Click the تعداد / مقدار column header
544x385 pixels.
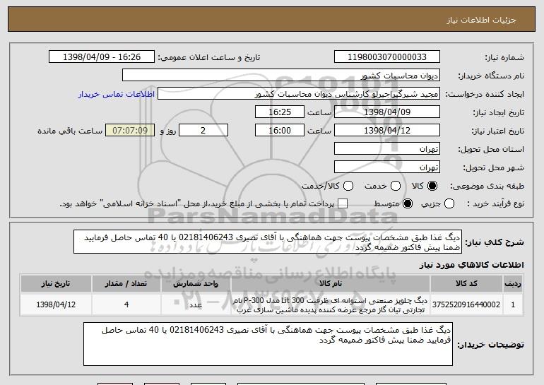point(126,284)
